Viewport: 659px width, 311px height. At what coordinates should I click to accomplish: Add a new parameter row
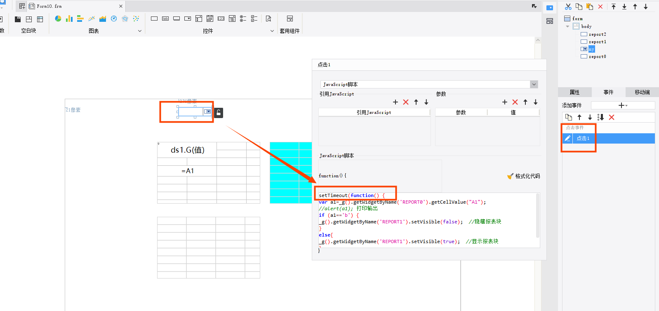point(505,102)
